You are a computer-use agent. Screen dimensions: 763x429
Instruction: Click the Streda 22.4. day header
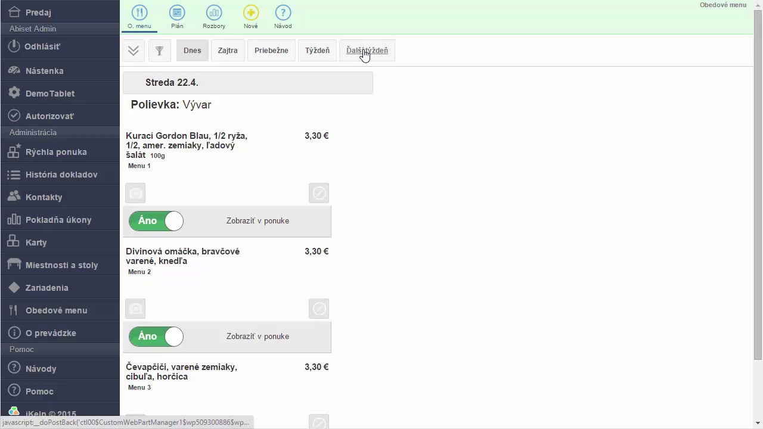point(248,83)
